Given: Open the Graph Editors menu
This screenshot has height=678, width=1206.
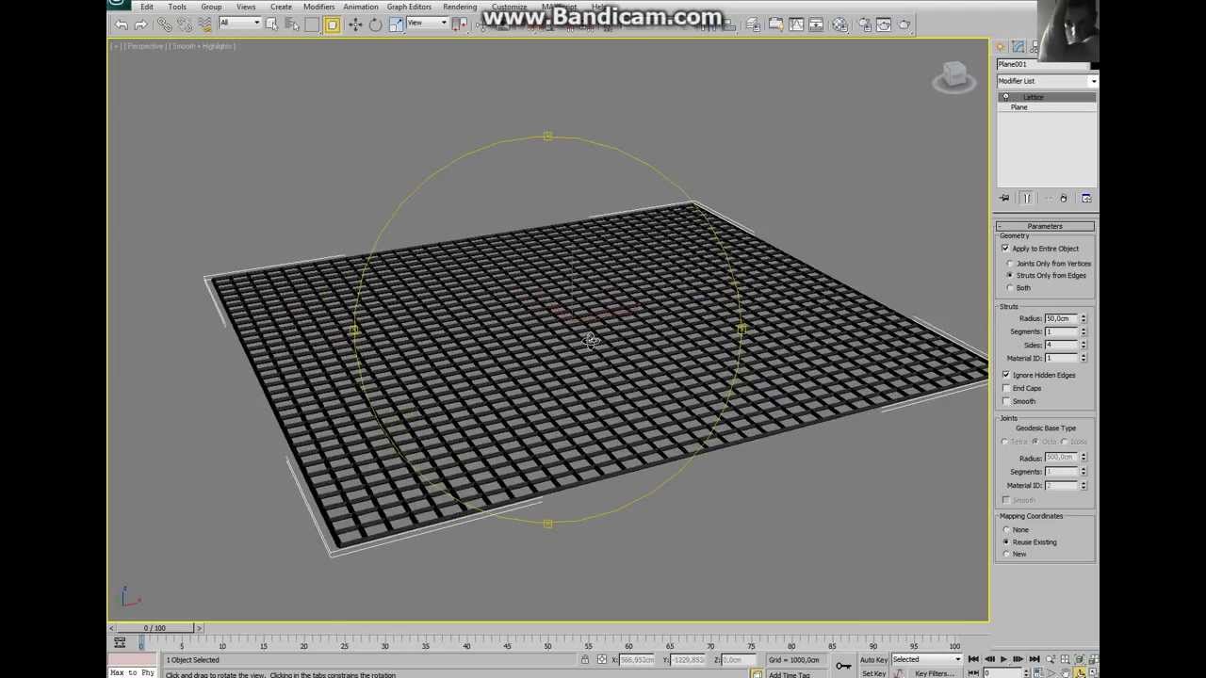Looking at the screenshot, I should [x=409, y=7].
